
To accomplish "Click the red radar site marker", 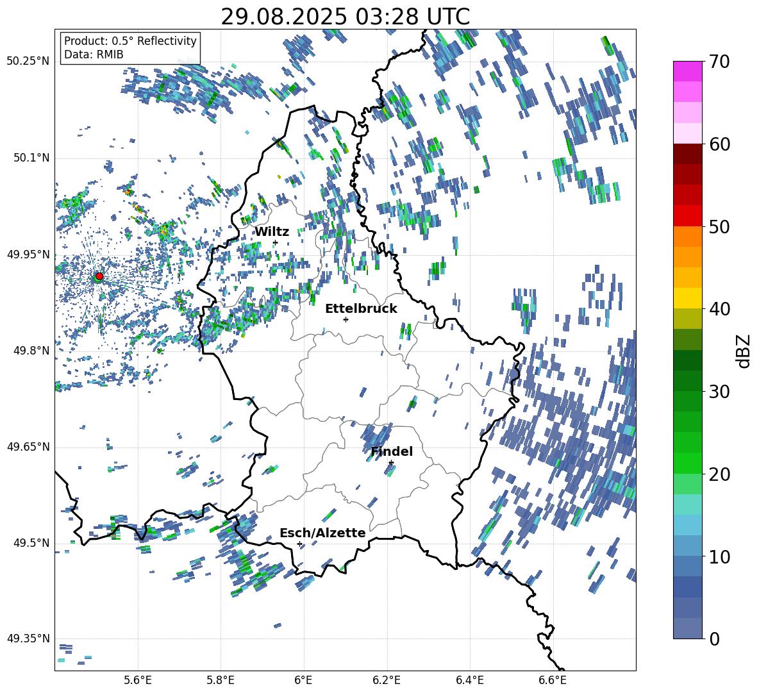I will pos(99,276).
